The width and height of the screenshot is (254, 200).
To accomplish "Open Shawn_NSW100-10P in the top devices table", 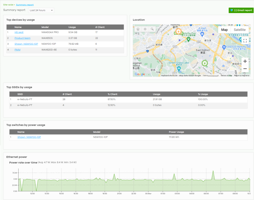I will click(26, 44).
